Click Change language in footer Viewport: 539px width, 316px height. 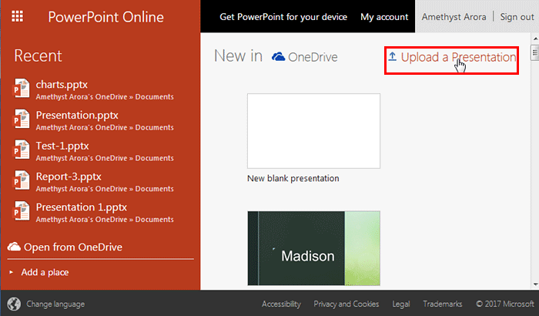55,304
